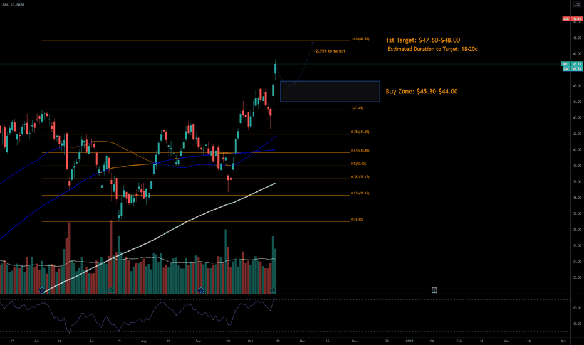Open the dividend marker in early September
This screenshot has height=345, width=584.
pos(201,290)
